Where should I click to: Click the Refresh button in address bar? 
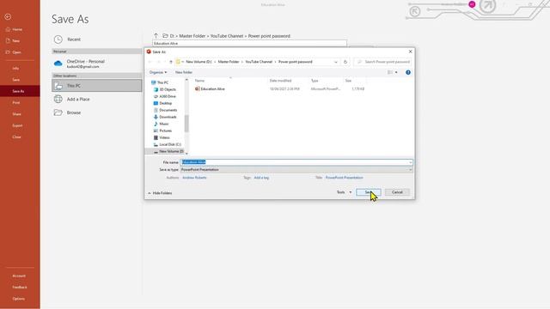coord(345,62)
